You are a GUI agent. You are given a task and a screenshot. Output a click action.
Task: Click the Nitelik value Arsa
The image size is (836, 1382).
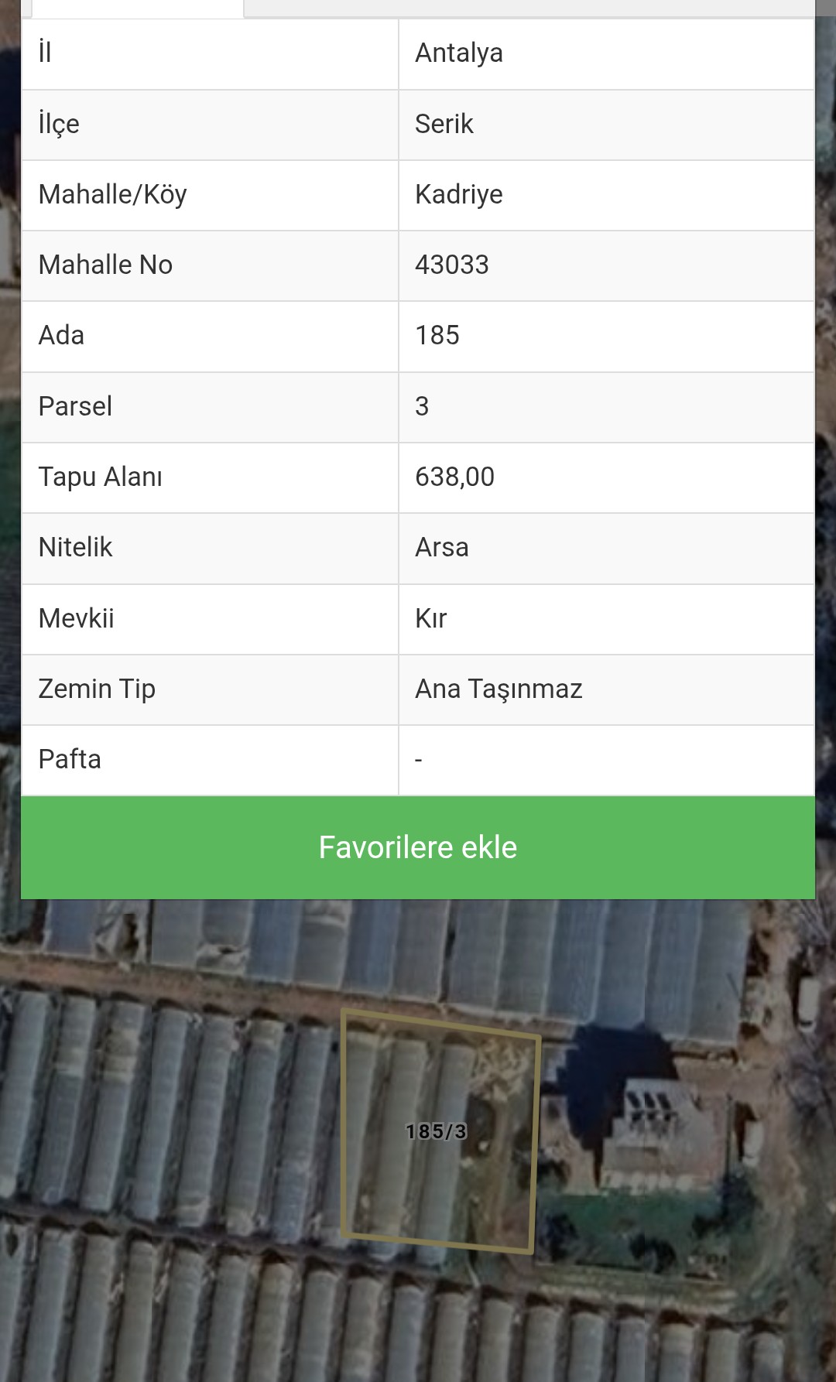442,547
